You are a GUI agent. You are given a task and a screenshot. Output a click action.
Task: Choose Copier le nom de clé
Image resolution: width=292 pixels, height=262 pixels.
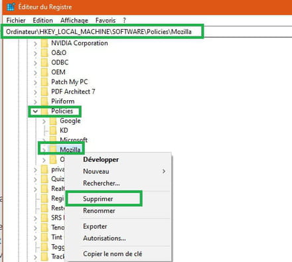pyautogui.click(x=112, y=254)
